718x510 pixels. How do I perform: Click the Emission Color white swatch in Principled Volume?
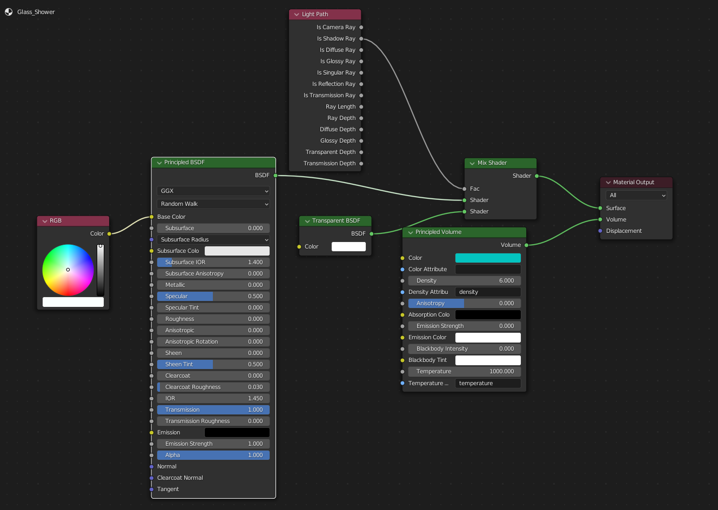pos(488,338)
